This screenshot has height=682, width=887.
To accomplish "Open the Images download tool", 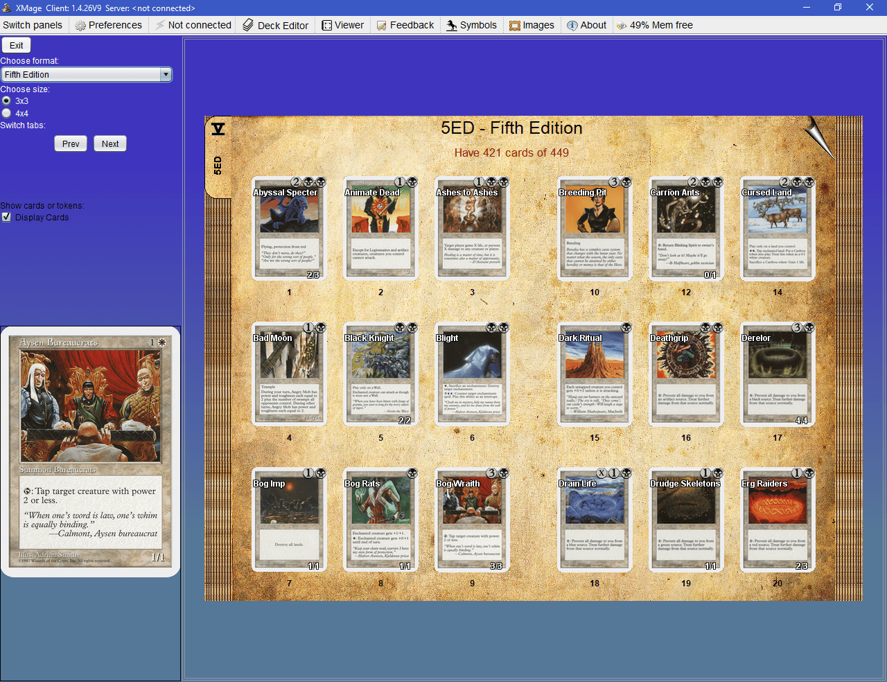I will (x=532, y=25).
